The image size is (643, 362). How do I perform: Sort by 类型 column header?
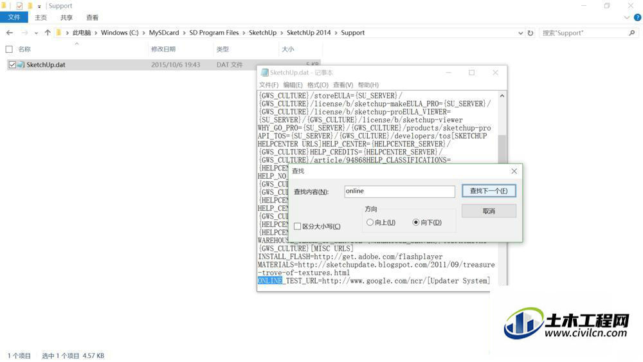tap(222, 50)
